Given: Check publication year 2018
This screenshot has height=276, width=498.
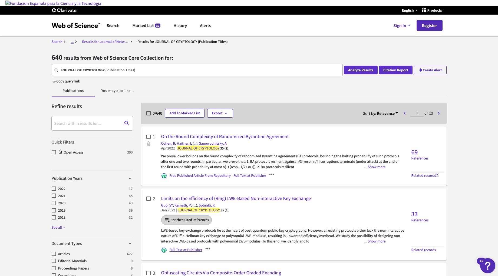Looking at the screenshot, I should click(54, 217).
